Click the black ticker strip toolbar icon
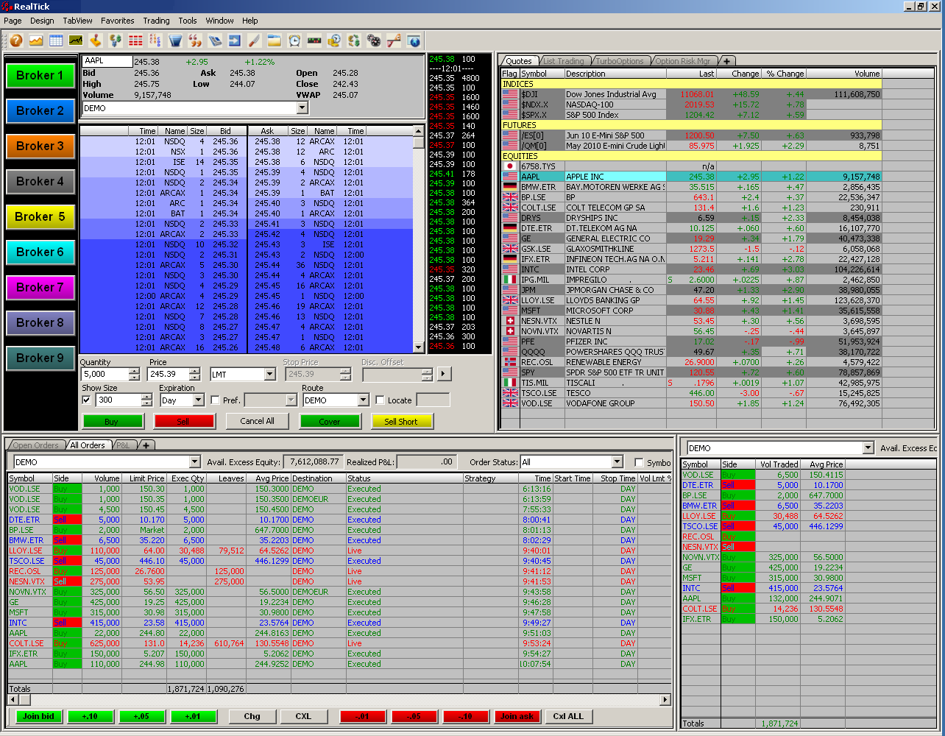Viewport: 945px width, 736px height. (314, 40)
